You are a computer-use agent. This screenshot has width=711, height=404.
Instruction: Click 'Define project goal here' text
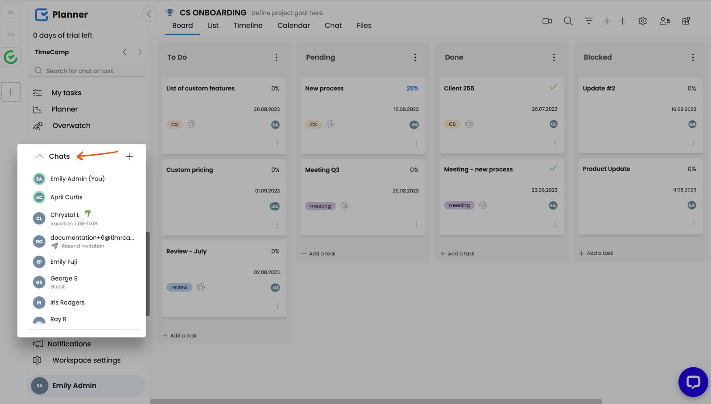(x=287, y=13)
